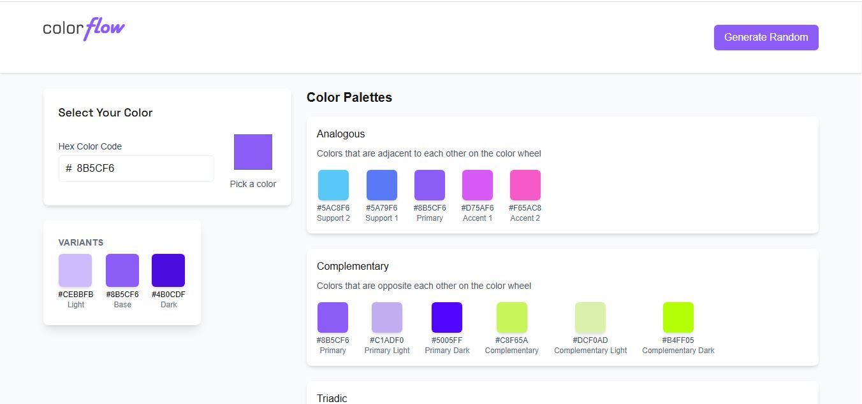Click the 'Complementary Dark' label text

[x=678, y=351]
